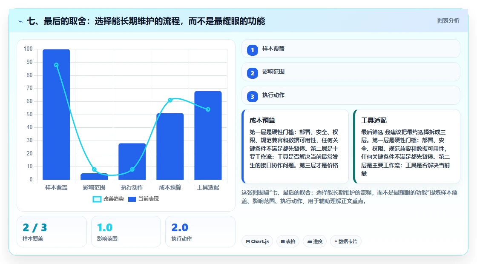Click the y-axis value 0
This screenshot has width=477, height=264.
point(31,179)
